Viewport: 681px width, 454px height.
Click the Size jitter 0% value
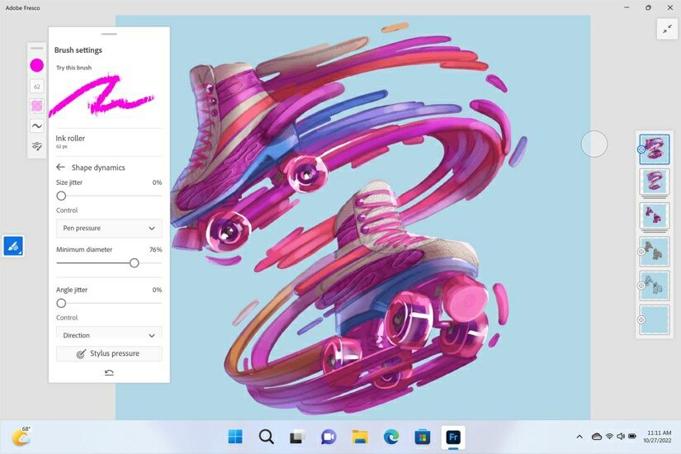point(157,182)
